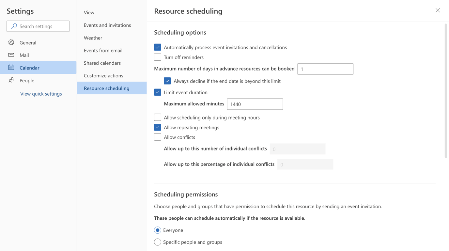Open the Events and invitations section
The height and width of the screenshot is (251, 449).
pos(107,25)
